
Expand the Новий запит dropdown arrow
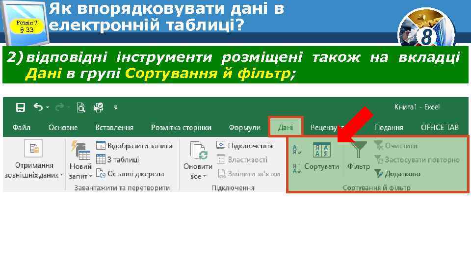(90, 176)
